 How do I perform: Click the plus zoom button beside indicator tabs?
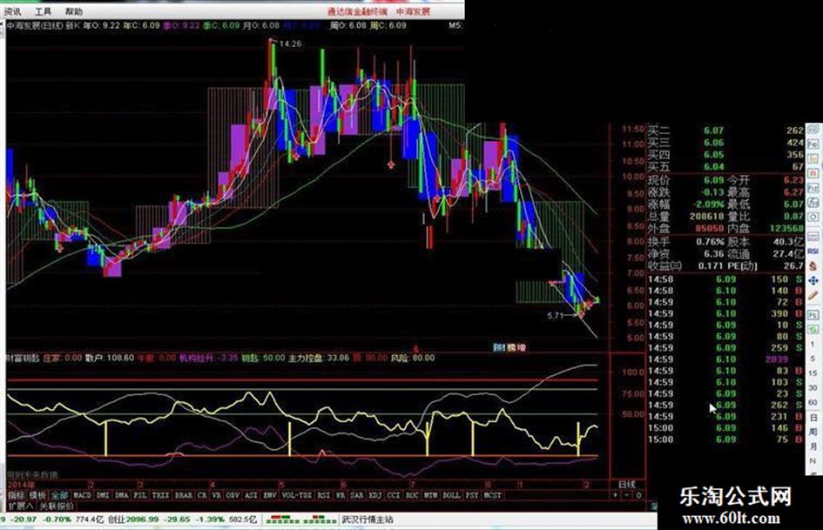click(616, 495)
